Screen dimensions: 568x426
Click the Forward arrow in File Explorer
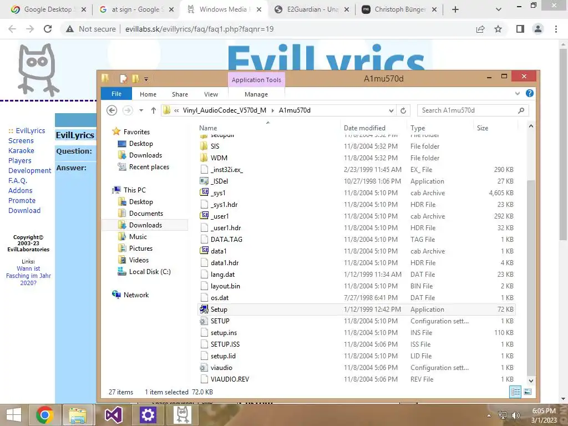[128, 110]
